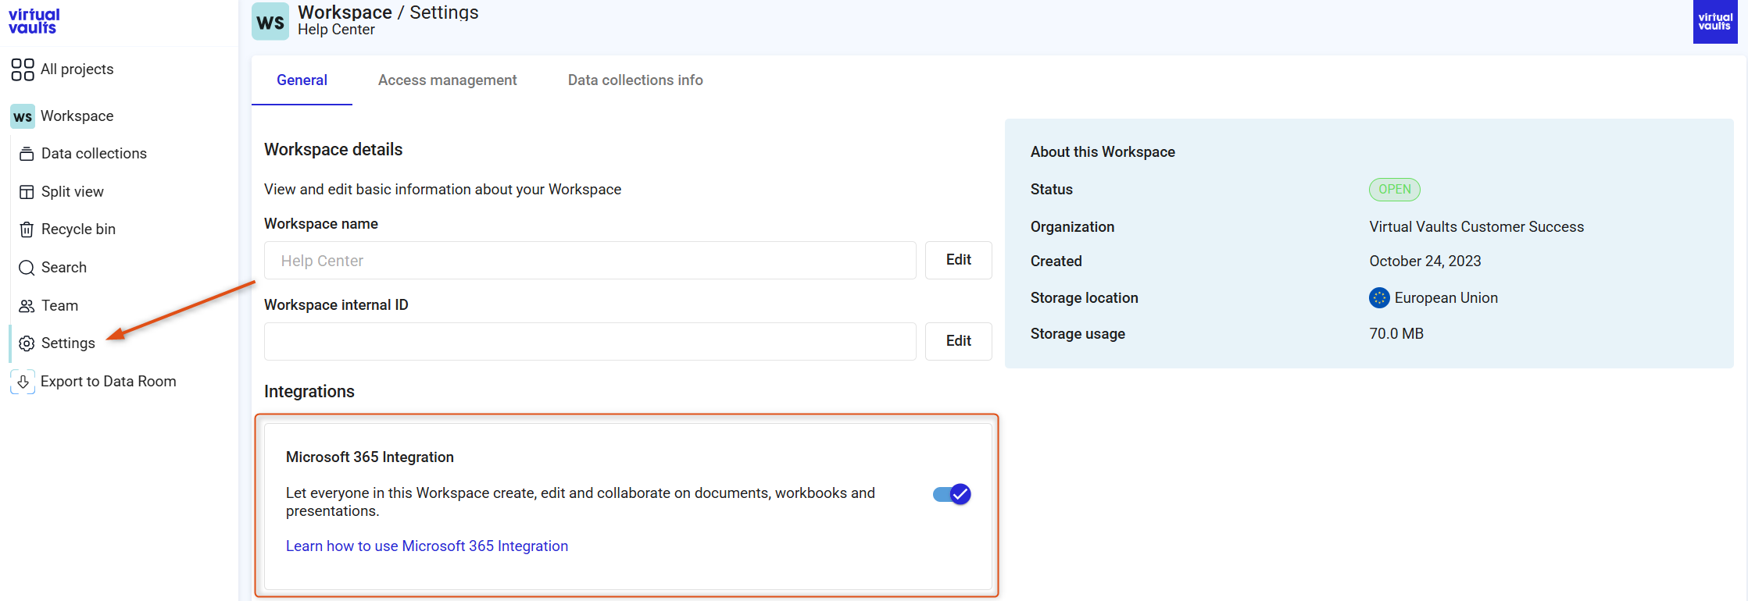The image size is (1748, 601).
Task: Select Workspace in the sidebar
Action: click(x=77, y=116)
